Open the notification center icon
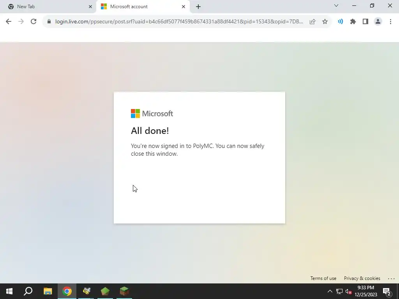This screenshot has width=399, height=299. [387, 291]
